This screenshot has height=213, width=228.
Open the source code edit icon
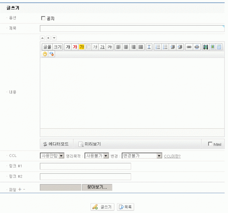click(x=51, y=54)
